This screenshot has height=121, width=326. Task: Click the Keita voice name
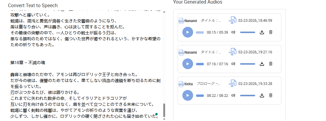[x=189, y=84]
